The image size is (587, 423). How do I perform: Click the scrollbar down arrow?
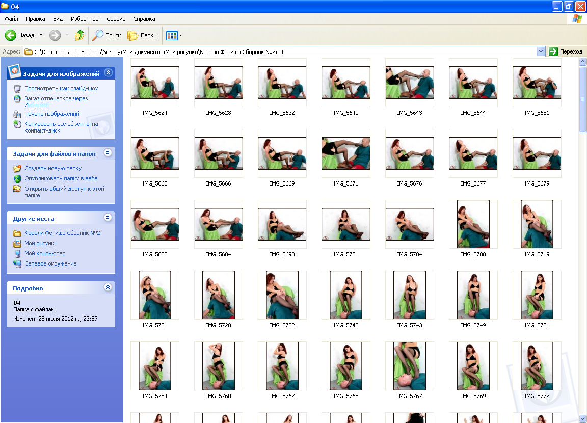coord(582,418)
